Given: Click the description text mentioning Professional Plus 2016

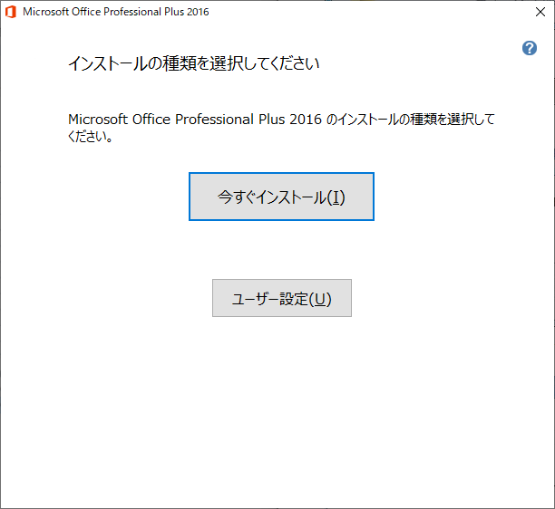Looking at the screenshot, I should coord(281,128).
